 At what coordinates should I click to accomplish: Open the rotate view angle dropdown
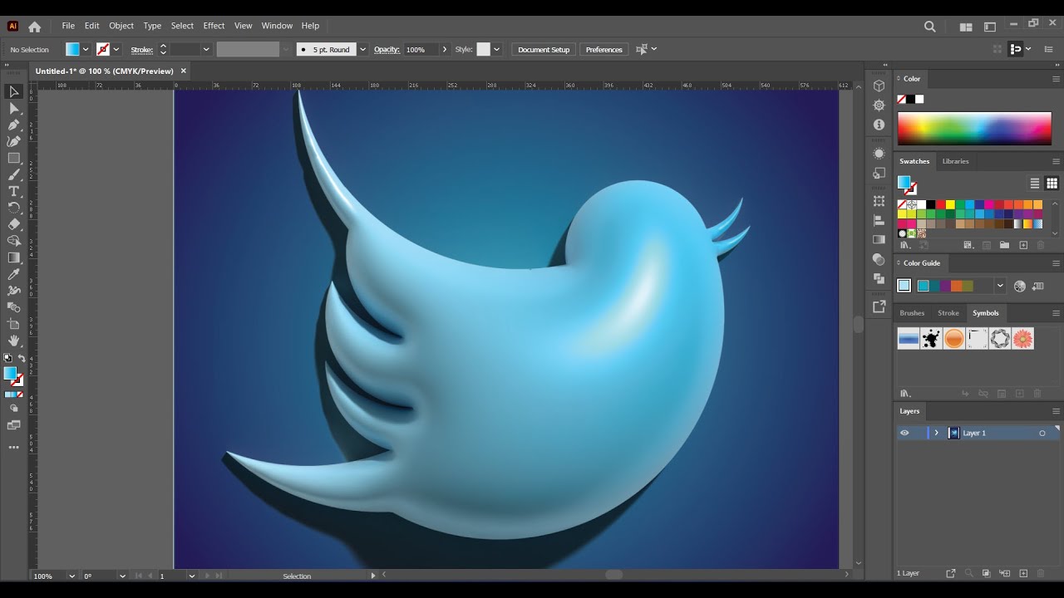(122, 576)
